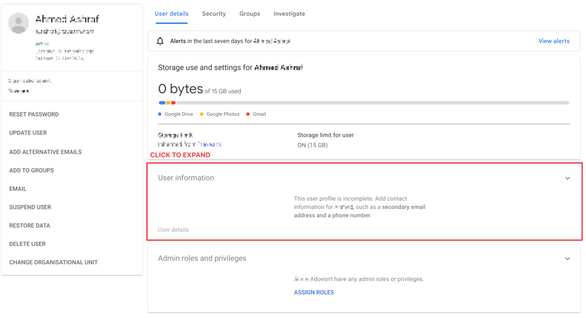Open the Groups tab
586x318 pixels.
point(249,14)
